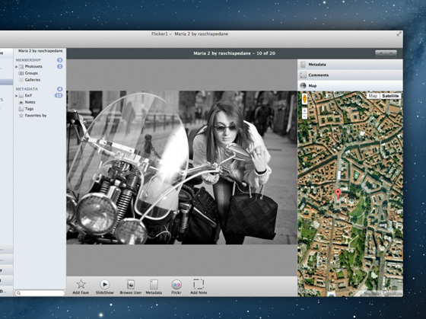Click the MEMBERSHIP section header
This screenshot has width=426, height=319.
pyautogui.click(x=28, y=60)
